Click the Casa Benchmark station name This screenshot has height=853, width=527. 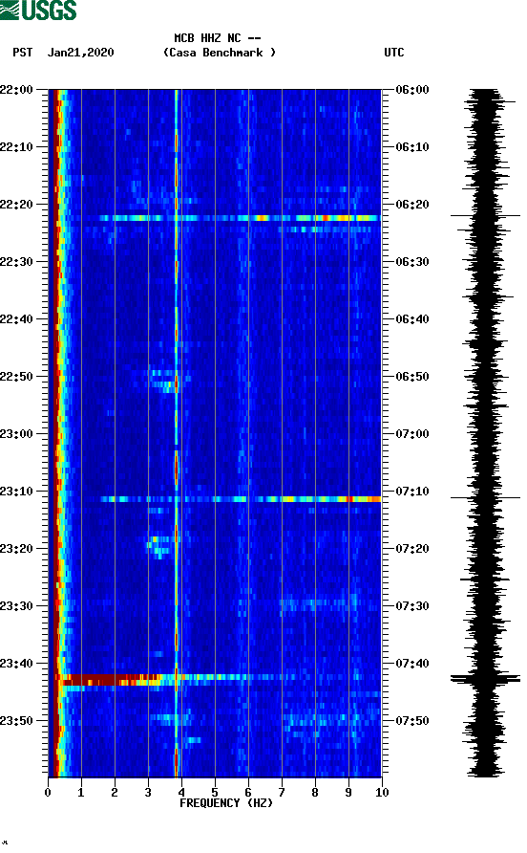point(220,53)
